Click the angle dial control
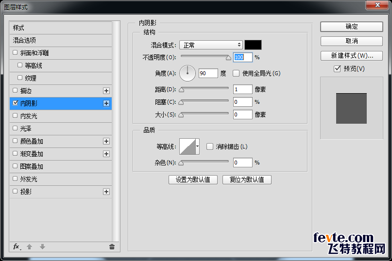The image size is (392, 261). [x=187, y=73]
